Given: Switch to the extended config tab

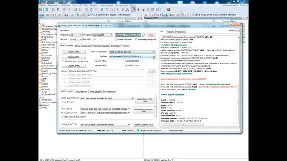Looking at the screenshot, I should (82, 92).
